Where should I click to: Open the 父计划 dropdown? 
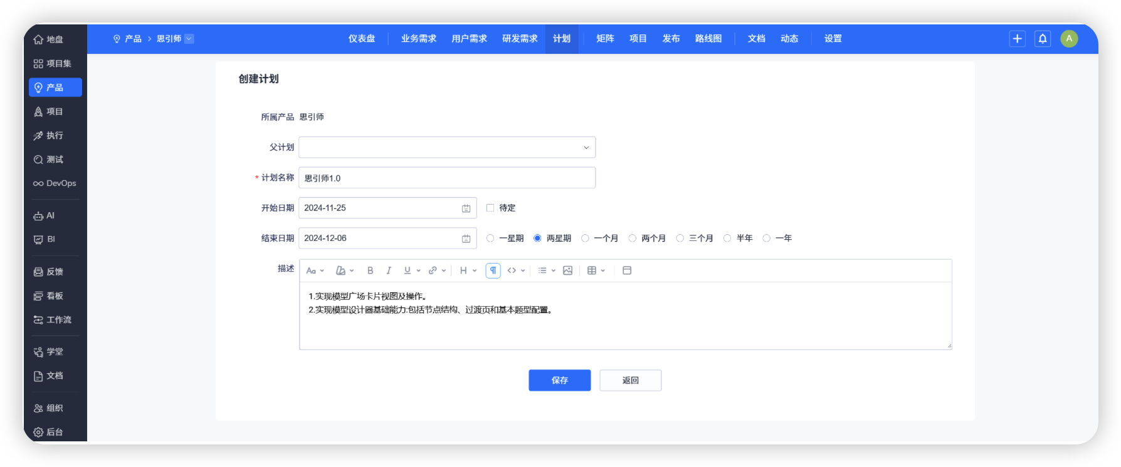click(447, 147)
